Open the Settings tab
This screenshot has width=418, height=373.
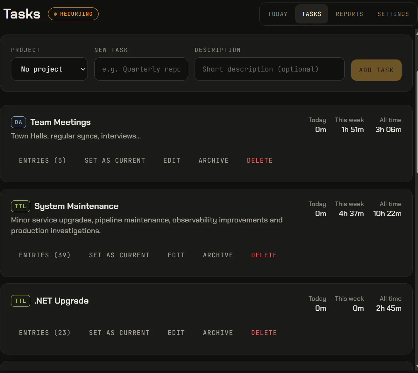[393, 14]
